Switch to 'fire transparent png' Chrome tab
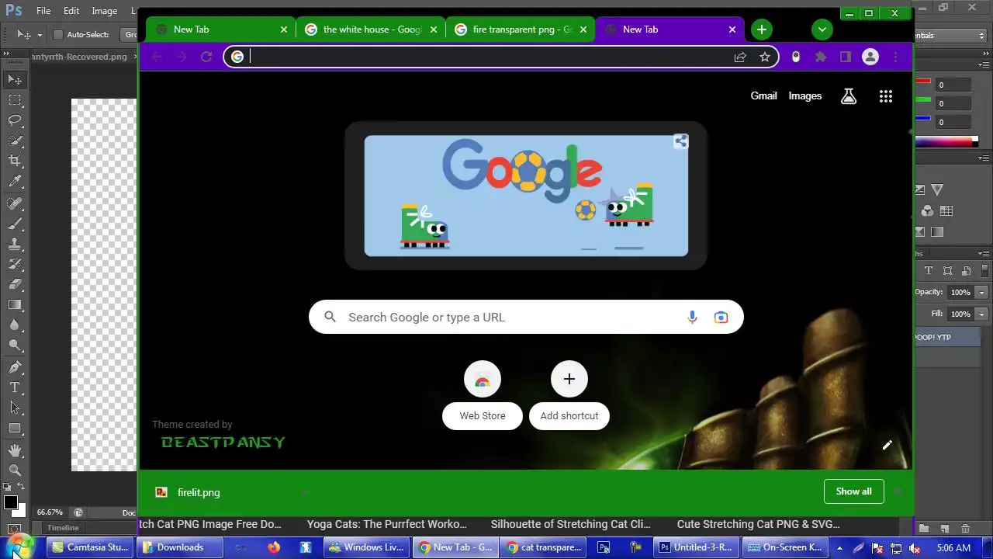 pyautogui.click(x=520, y=30)
